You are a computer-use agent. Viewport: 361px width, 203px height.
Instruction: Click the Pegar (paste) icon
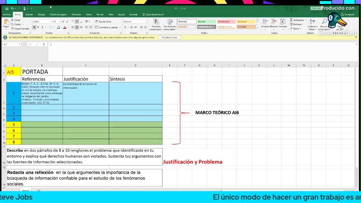pos(6,22)
